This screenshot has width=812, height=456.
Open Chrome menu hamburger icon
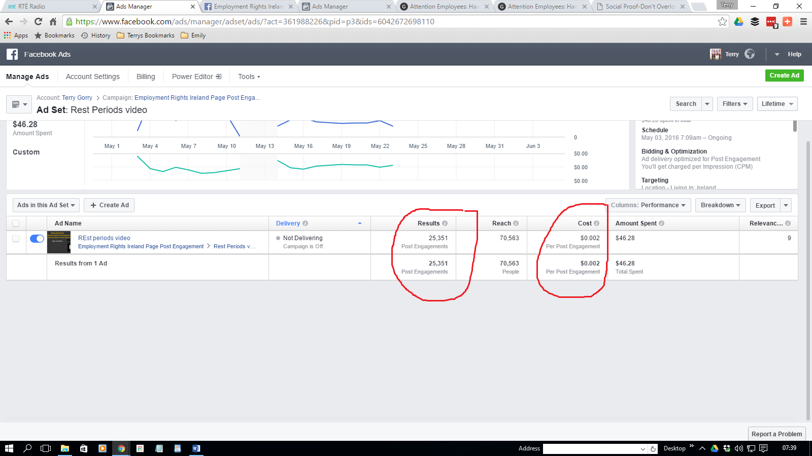803,22
